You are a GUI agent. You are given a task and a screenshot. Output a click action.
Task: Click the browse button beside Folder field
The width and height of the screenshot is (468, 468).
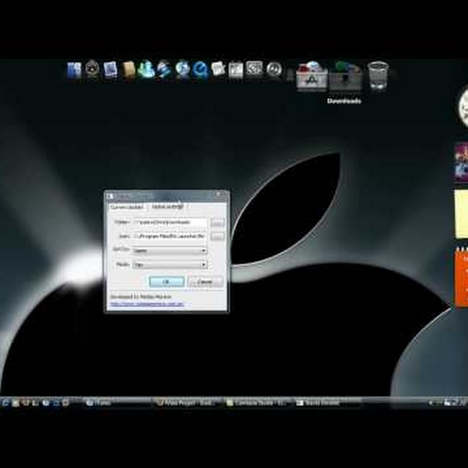(217, 223)
